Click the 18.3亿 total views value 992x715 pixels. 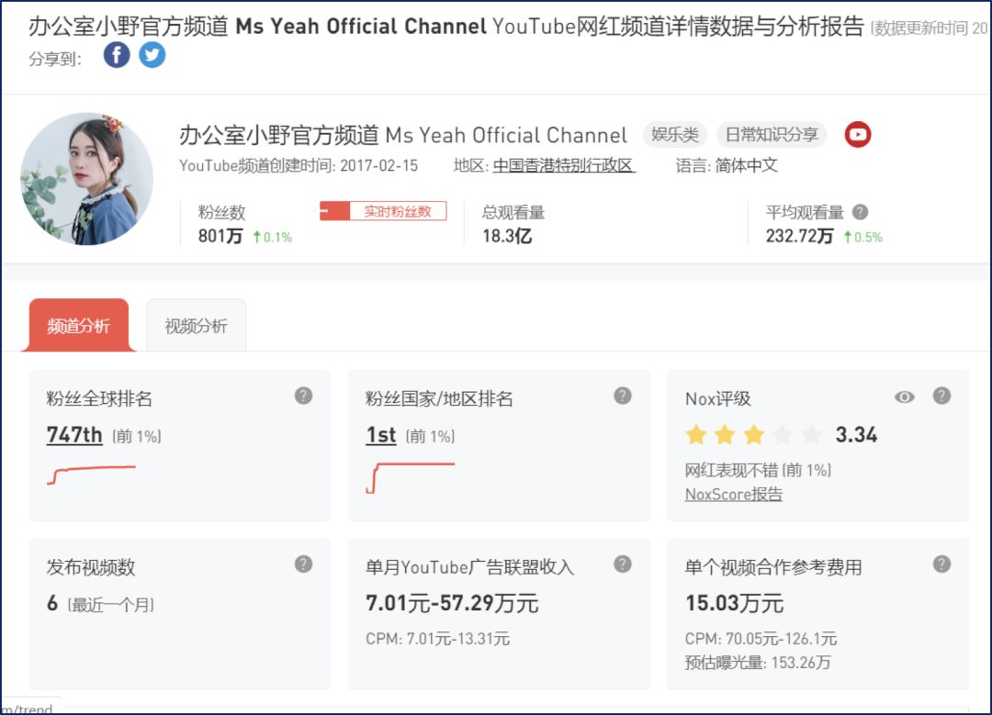click(507, 237)
